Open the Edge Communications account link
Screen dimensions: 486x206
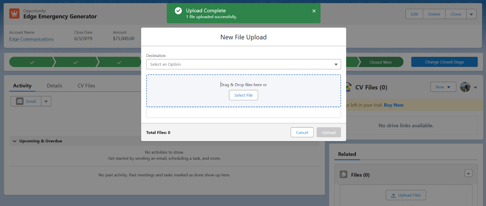(31, 39)
